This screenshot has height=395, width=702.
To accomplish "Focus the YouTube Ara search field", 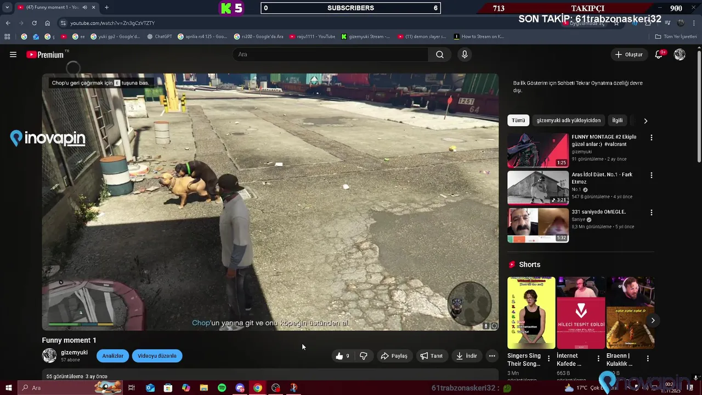I will 331,54.
